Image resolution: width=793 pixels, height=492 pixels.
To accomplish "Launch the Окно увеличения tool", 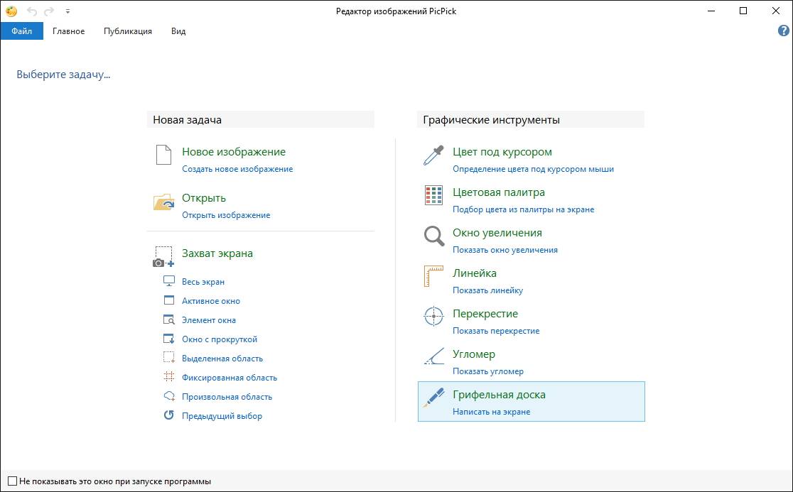I will tap(497, 232).
